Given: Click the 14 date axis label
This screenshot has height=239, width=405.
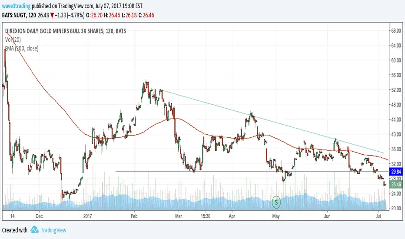Looking at the screenshot, I should [x=13, y=216].
